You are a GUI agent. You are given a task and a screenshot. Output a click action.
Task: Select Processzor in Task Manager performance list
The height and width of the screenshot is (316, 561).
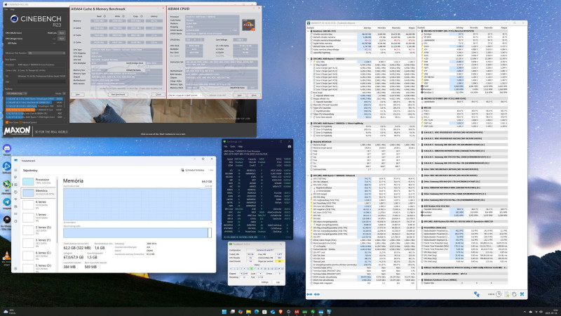point(39,181)
